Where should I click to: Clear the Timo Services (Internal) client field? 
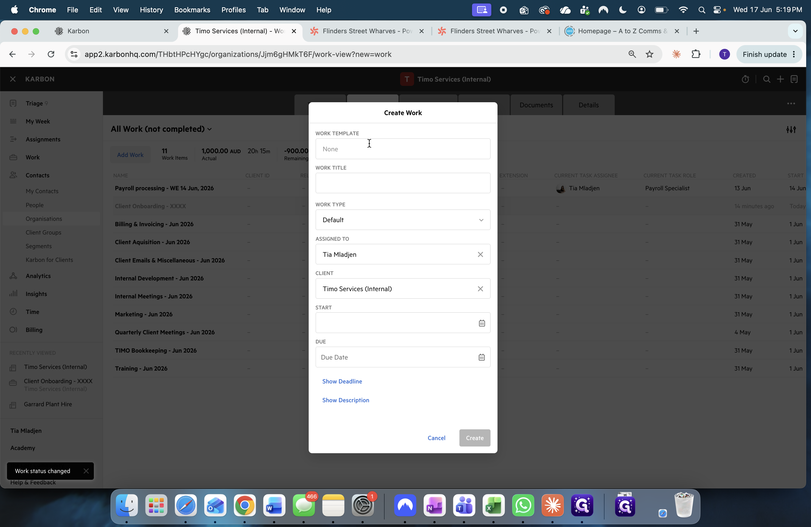[480, 289]
